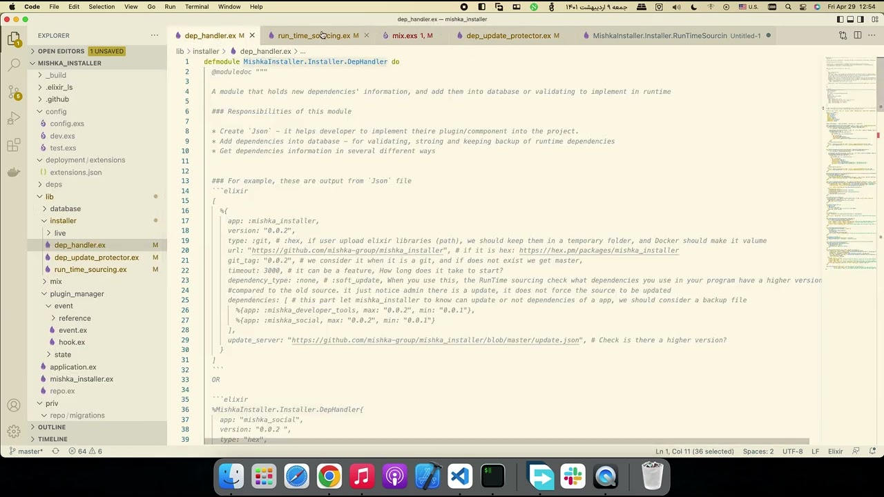Expand the deps folder
Image resolution: width=884 pixels, height=497 pixels.
(97, 184)
